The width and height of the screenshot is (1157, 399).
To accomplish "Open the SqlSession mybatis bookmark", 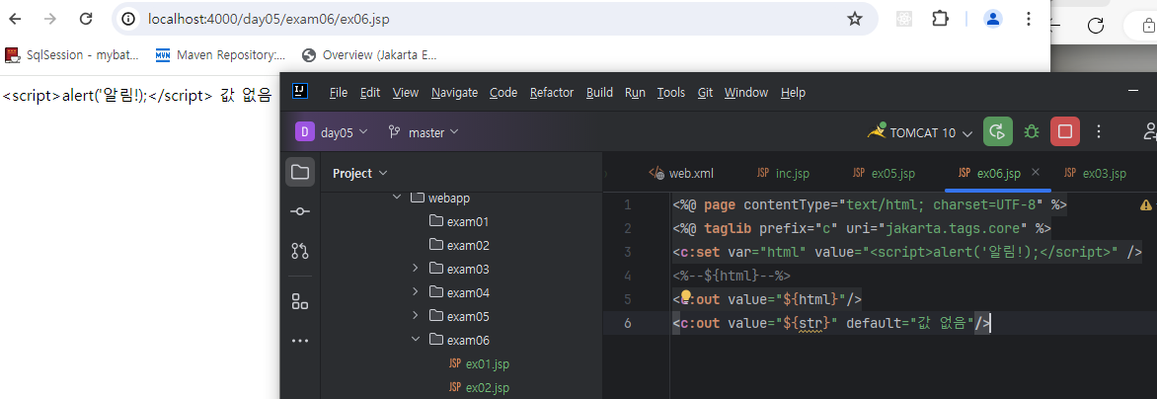I will tap(72, 54).
